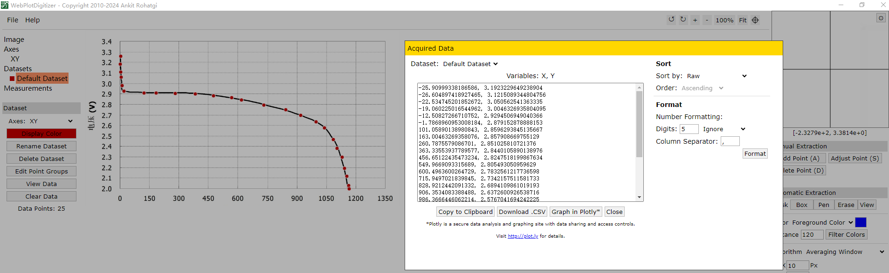The width and height of the screenshot is (889, 273).
Task: Open the Averaging Window algorithm dropdown
Action: (x=845, y=252)
